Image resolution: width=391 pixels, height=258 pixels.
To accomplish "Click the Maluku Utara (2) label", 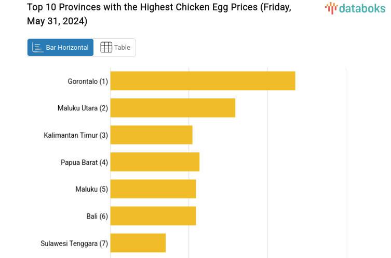I will (x=83, y=108).
